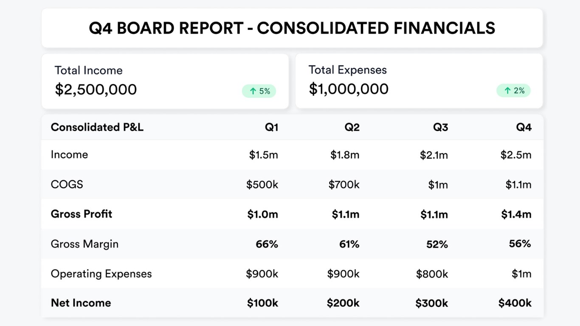
Task: Click the Q1 Gross Margin value 66%
Action: 267,244
